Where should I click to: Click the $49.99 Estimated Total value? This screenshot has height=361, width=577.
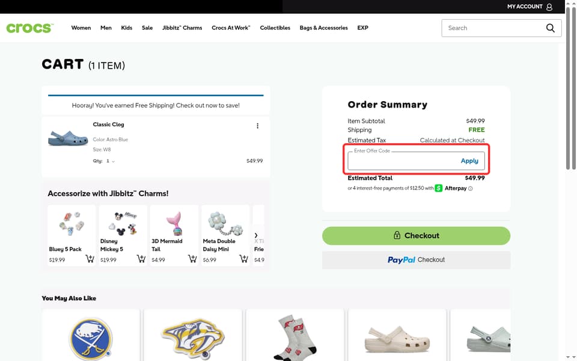pos(475,178)
